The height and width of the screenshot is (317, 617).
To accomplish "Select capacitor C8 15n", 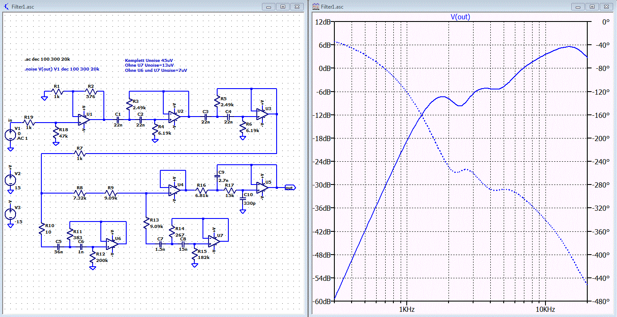I will pos(183,244).
